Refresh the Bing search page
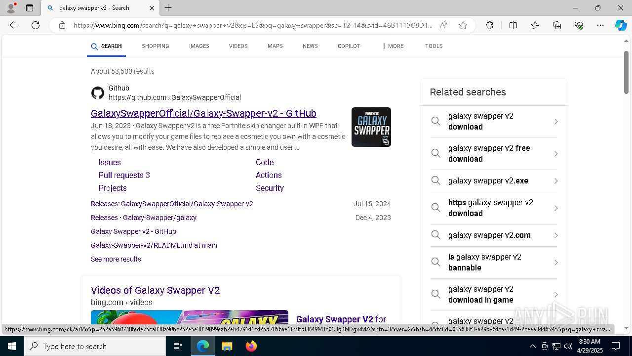This screenshot has width=632, height=356. (x=36, y=25)
